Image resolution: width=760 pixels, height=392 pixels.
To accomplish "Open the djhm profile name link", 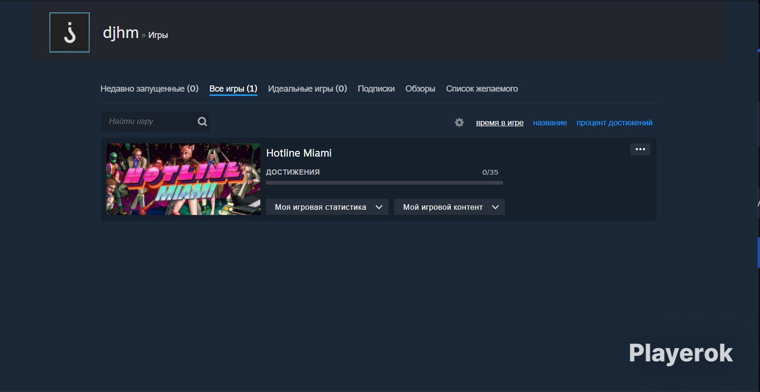I will click(121, 33).
